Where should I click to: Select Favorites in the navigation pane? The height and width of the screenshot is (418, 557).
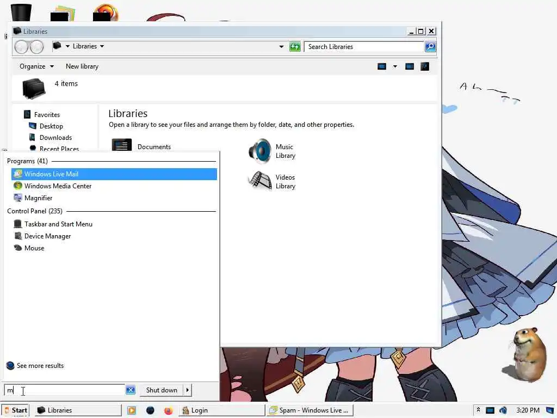(x=42, y=114)
